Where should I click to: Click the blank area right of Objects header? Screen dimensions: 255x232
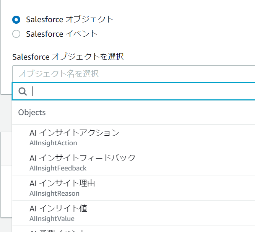pyautogui.click(x=153, y=112)
